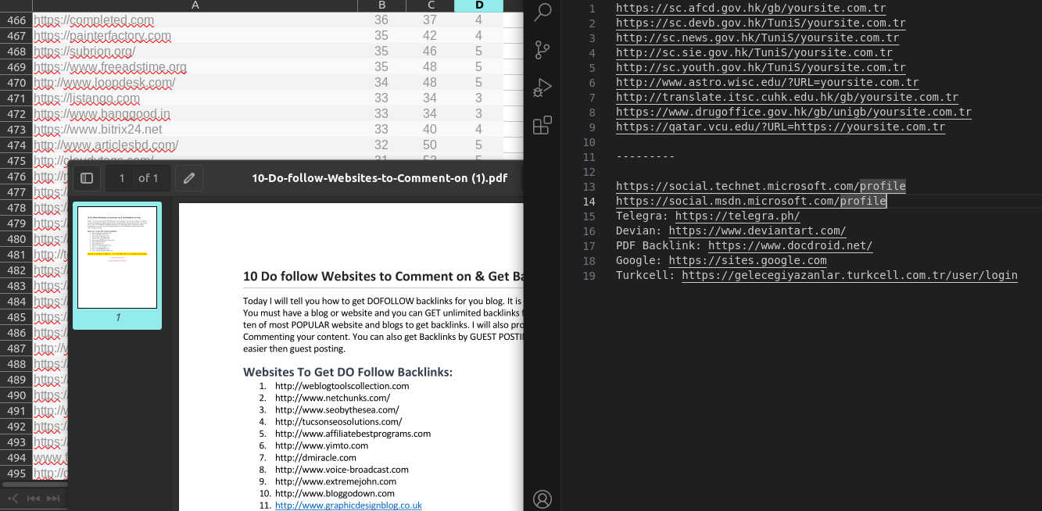Click http://dmiracle.com in PDF list

[x=316, y=458]
